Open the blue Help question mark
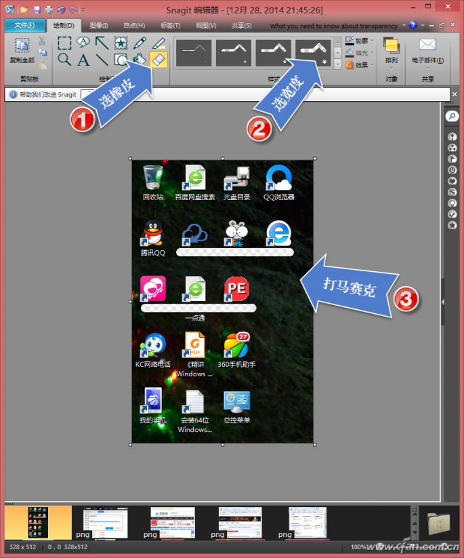This screenshot has width=464, height=558. pos(413,25)
